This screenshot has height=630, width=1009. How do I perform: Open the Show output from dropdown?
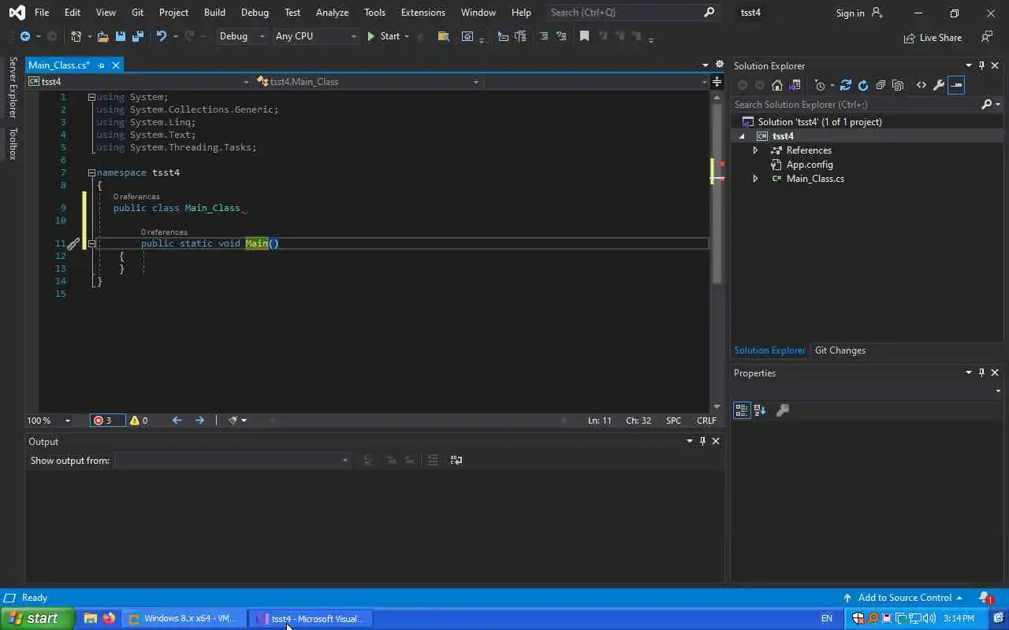point(233,460)
